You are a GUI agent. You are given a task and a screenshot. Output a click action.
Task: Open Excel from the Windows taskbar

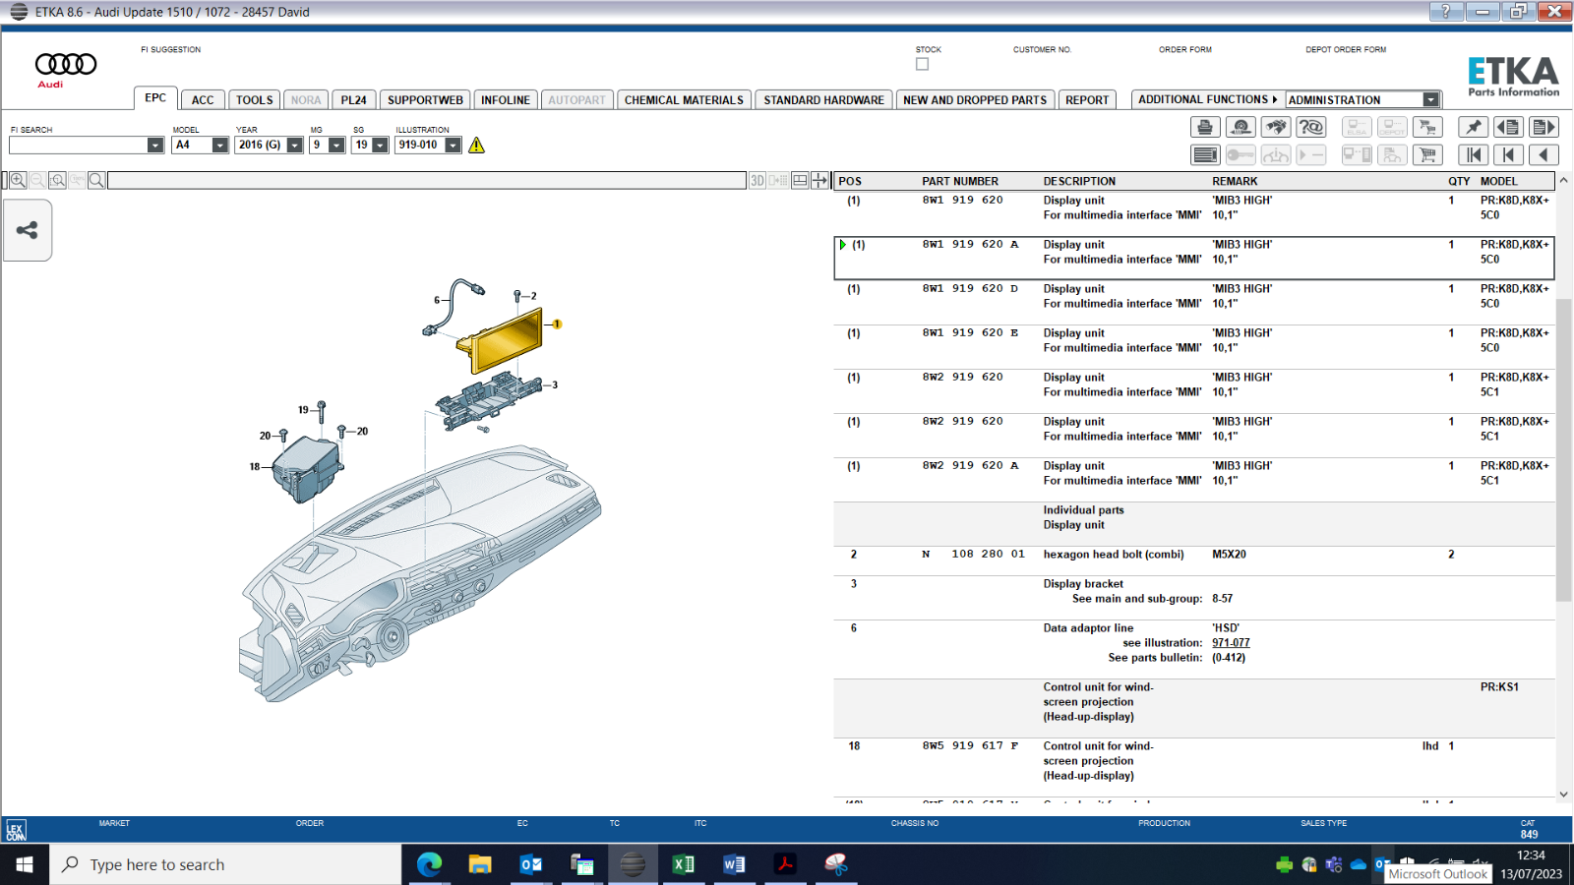pyautogui.click(x=683, y=864)
